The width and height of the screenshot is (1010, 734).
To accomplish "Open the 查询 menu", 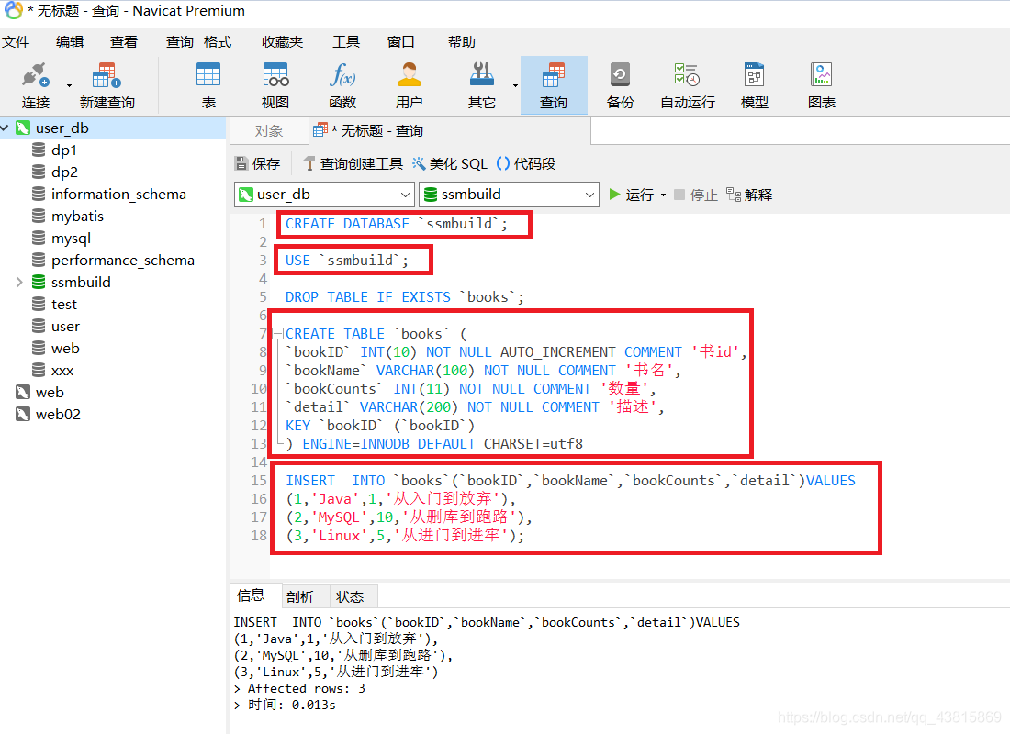I will [x=180, y=42].
